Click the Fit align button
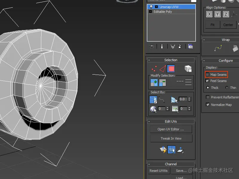This screenshot has width=239, height=179. click(x=212, y=25)
